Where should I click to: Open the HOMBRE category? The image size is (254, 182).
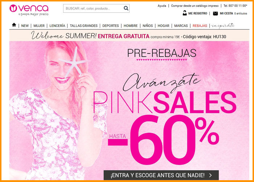131,26
